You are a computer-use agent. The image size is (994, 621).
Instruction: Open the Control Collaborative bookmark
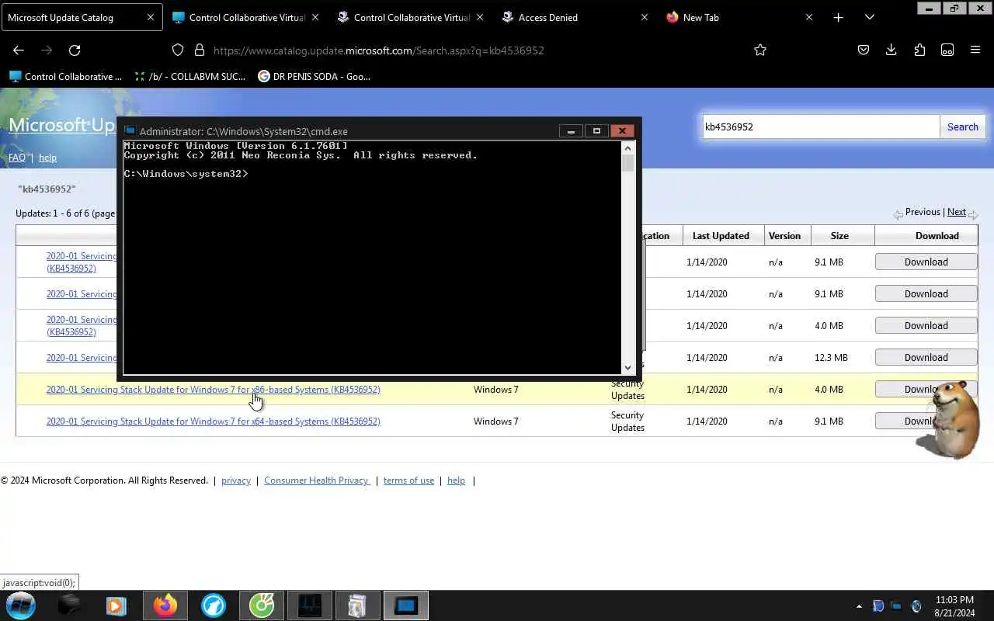click(65, 76)
